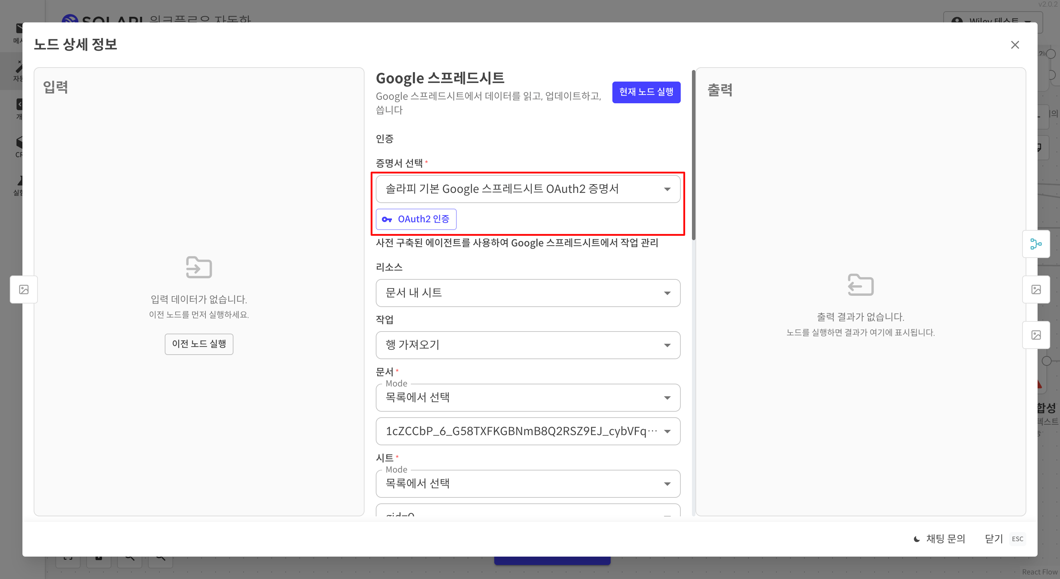Screen dimensions: 1060x579
Task: Run the current node with 현재 노드 실행
Action: pos(646,92)
